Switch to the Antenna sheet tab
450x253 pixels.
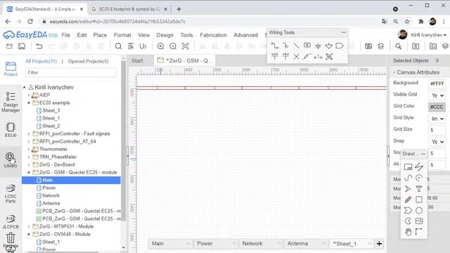(x=307, y=244)
